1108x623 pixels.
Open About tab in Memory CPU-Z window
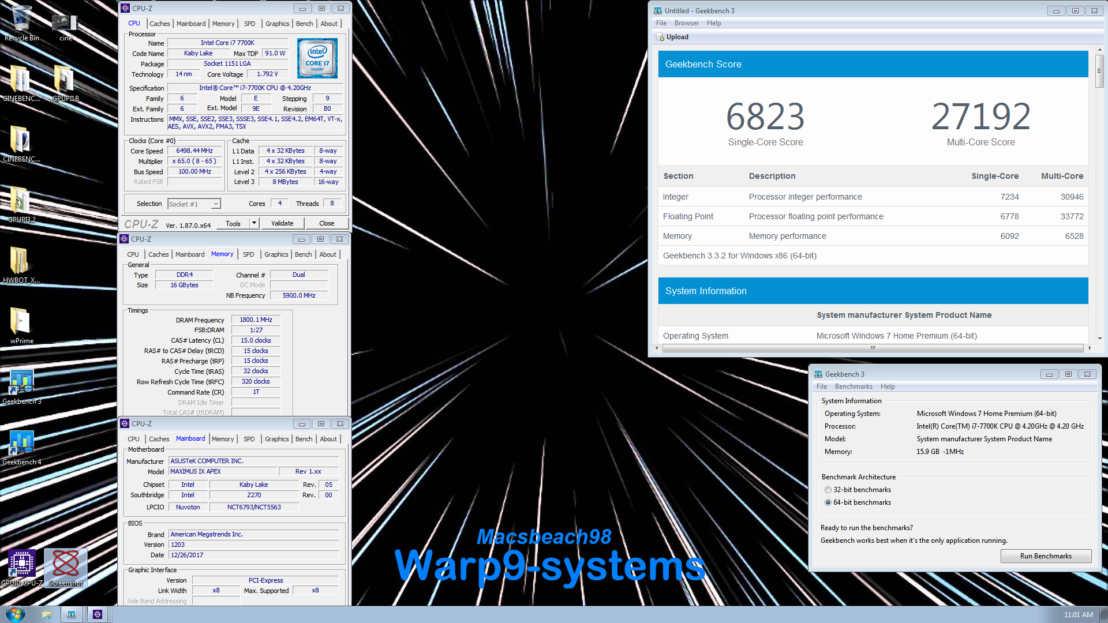(x=328, y=254)
